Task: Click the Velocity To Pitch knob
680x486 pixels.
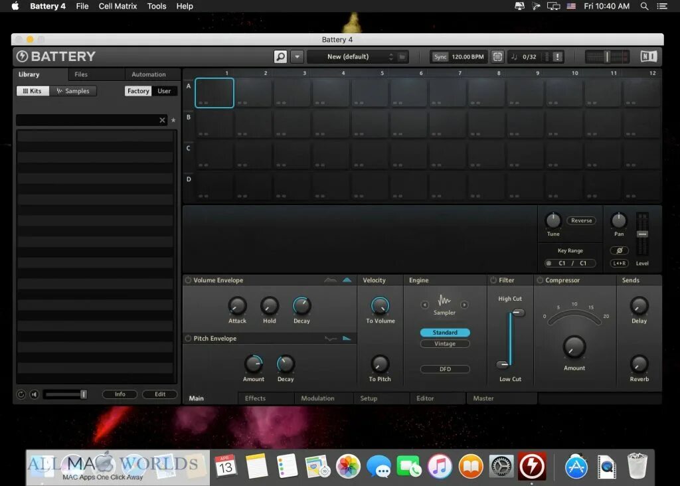Action: [380, 364]
